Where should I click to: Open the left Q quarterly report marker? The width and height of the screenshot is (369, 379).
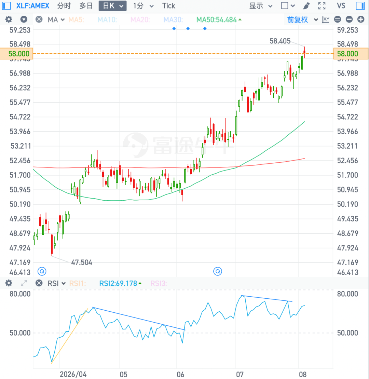[42, 271]
